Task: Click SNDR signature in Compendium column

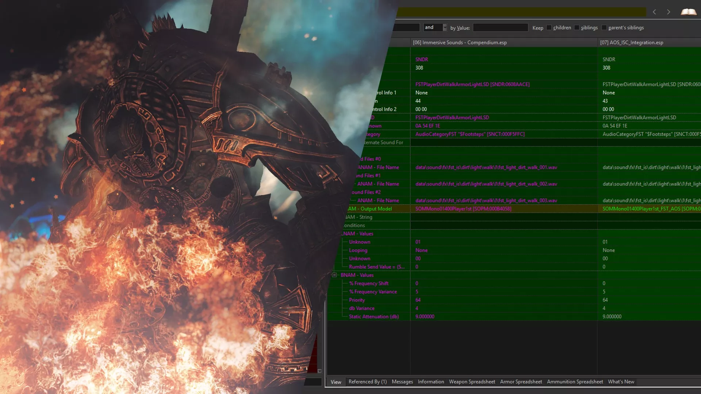Action: click(421, 59)
